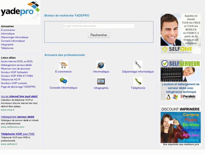Screen dimensions: 205x154
Task: Click the Conseils informatique label under the bubbles
Action: pyautogui.click(x=63, y=88)
